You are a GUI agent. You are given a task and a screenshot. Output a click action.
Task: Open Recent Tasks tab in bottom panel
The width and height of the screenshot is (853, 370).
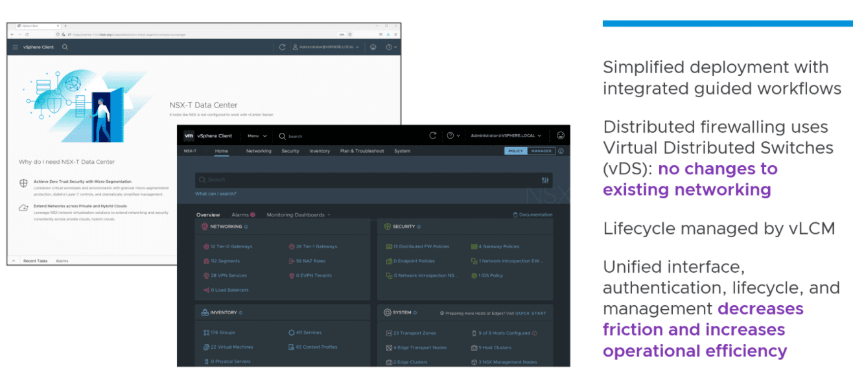(x=35, y=261)
